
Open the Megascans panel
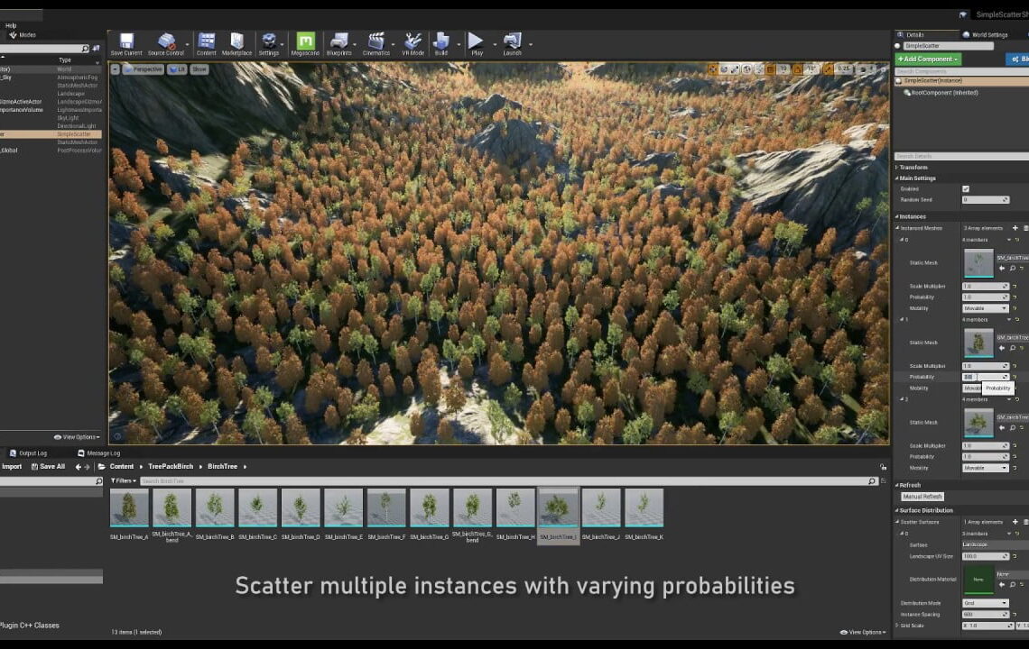click(305, 43)
